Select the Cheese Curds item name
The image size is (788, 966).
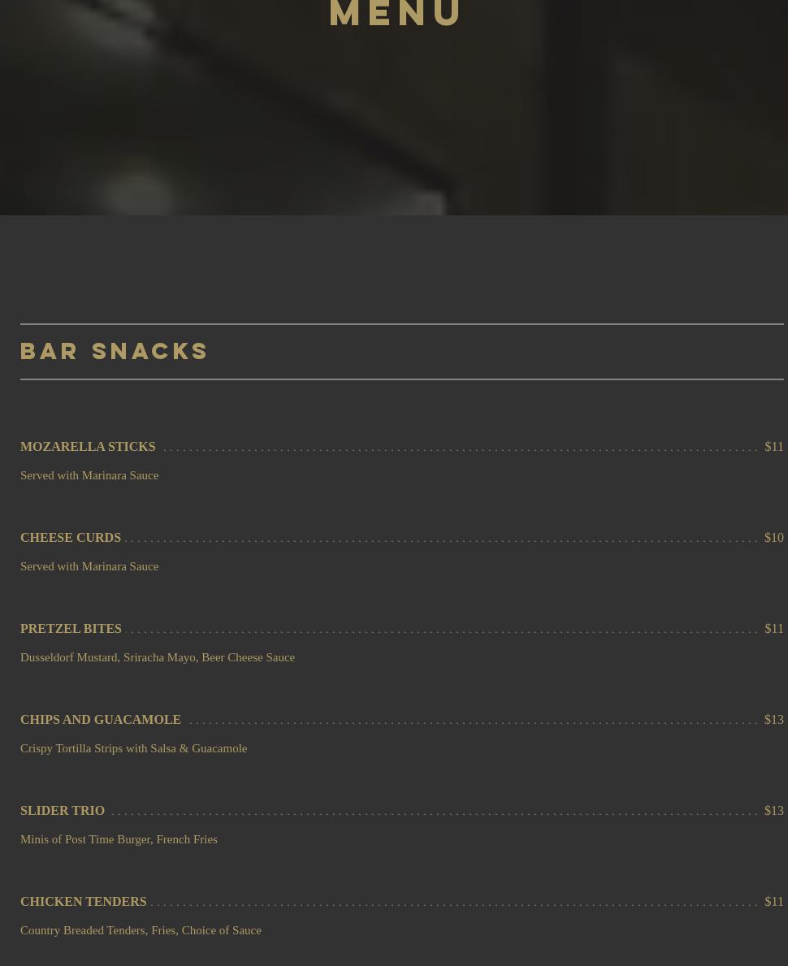(x=71, y=538)
